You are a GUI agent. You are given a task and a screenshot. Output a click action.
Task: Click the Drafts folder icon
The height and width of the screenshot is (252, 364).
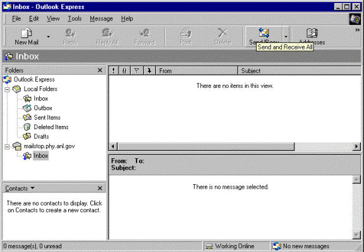(27, 137)
